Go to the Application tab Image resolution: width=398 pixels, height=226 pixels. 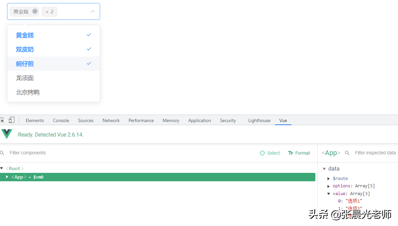(x=200, y=120)
